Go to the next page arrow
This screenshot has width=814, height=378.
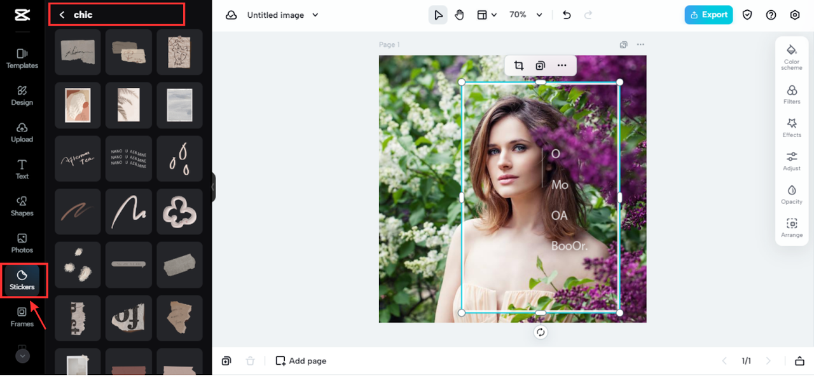coord(768,361)
